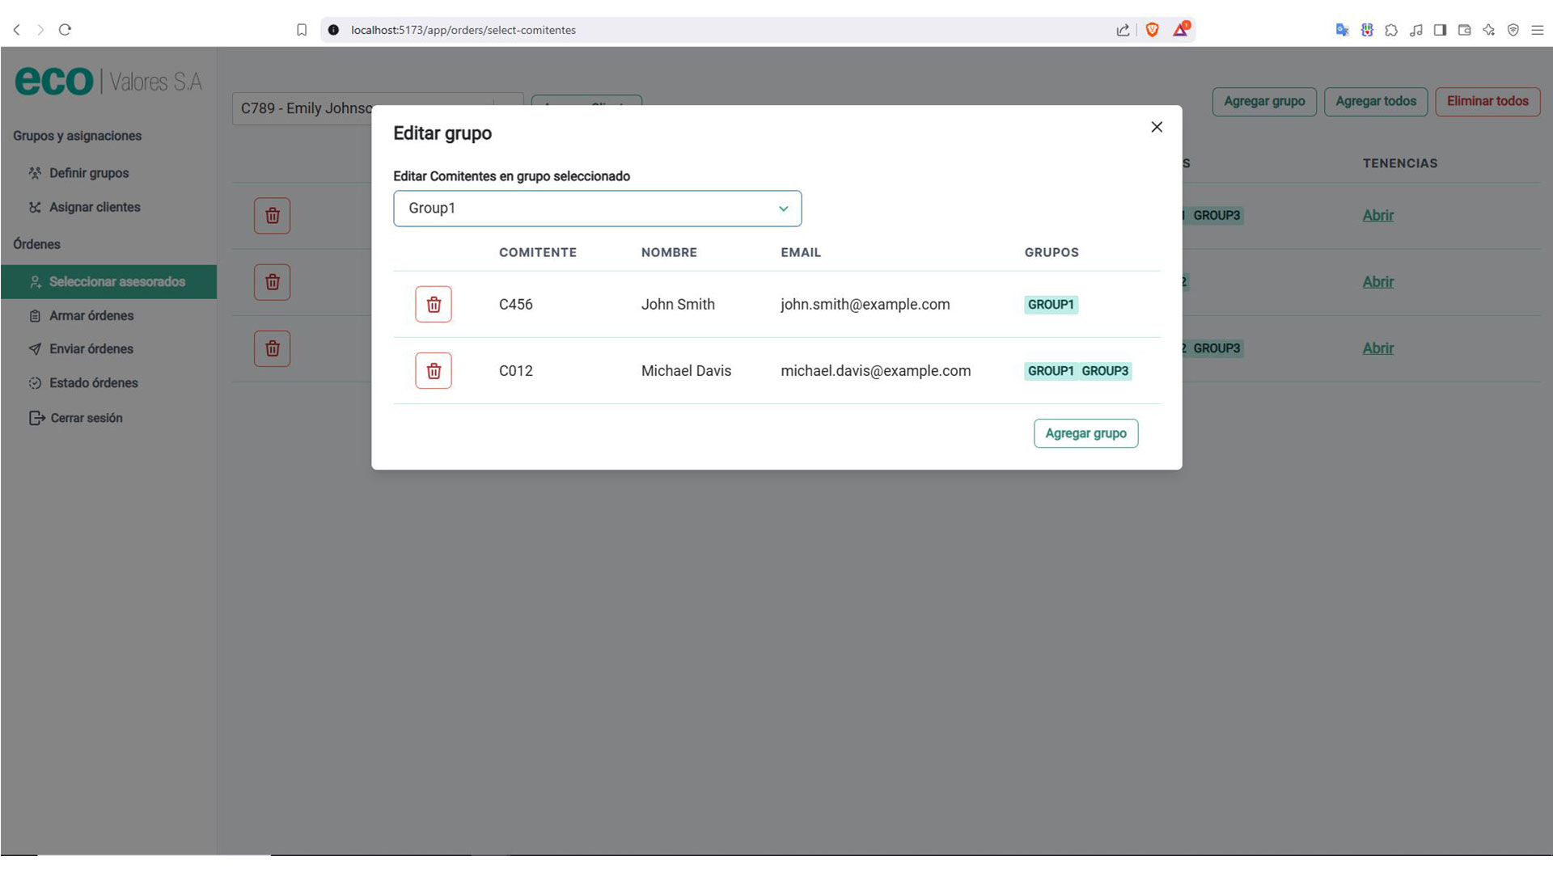The height and width of the screenshot is (873, 1553).
Task: Close the Editar grupo dialog
Action: pos(1157,127)
